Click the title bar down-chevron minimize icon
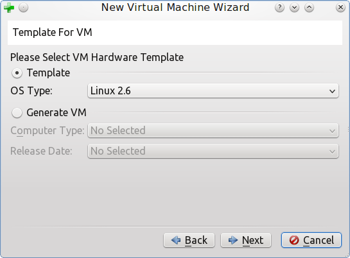 pos(294,8)
